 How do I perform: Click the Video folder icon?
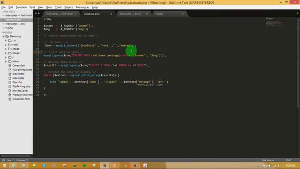pos(10,61)
